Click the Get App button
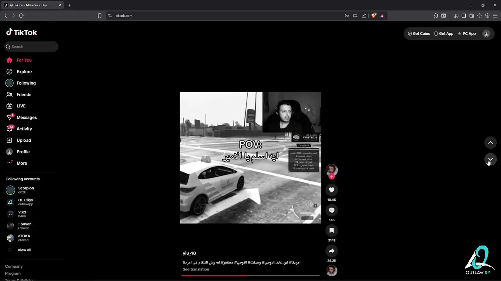 click(444, 34)
